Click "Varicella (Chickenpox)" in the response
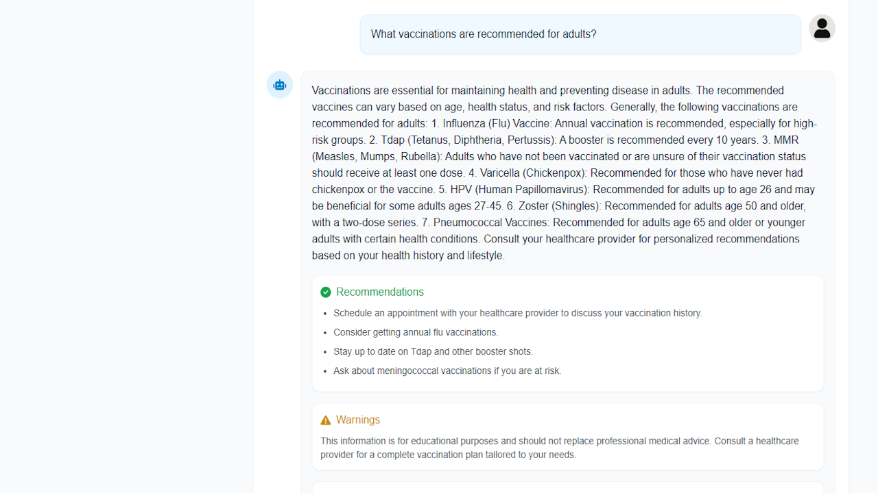Image resolution: width=878 pixels, height=493 pixels. click(x=533, y=173)
